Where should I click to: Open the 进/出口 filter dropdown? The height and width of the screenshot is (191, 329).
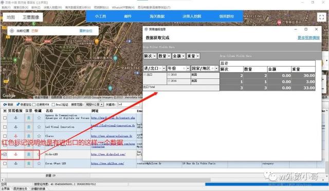(164, 68)
